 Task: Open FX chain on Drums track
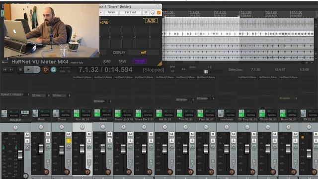(56, 113)
